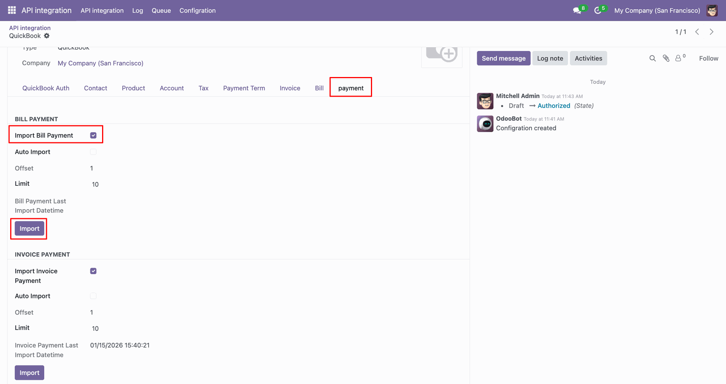Screen dimensions: 726x384
Task: Switch to the Account tab
Action: click(172, 88)
